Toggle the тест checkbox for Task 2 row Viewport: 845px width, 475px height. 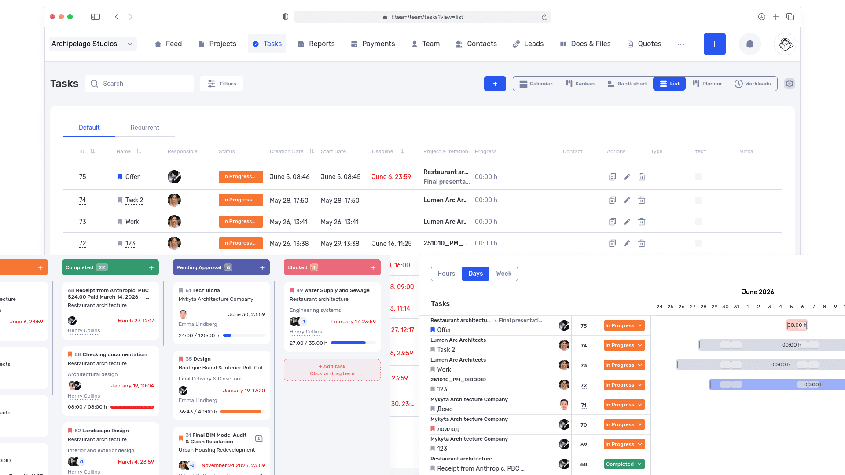pyautogui.click(x=698, y=200)
